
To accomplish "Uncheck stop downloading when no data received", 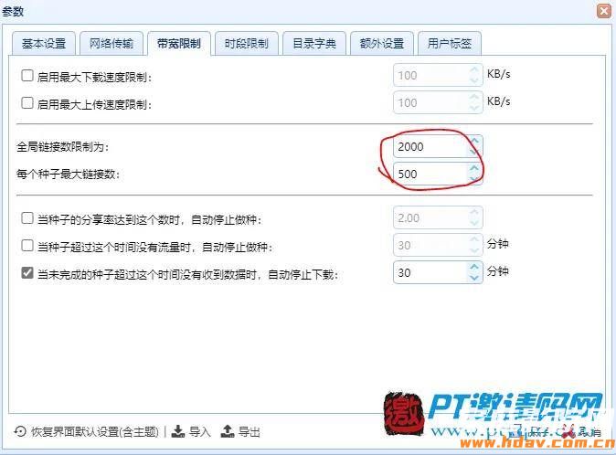I will coord(27,272).
